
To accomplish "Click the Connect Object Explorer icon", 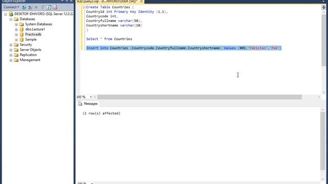I will point(24,7).
